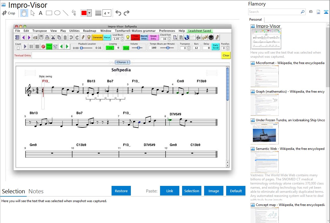Click the Paste Selection button
The height and width of the screenshot is (223, 330).
[x=191, y=191]
